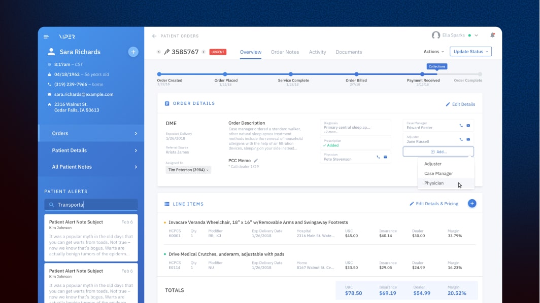This screenshot has width=540, height=303.
Task: Click Drive Medical Crutches line item title
Action: (x=226, y=254)
